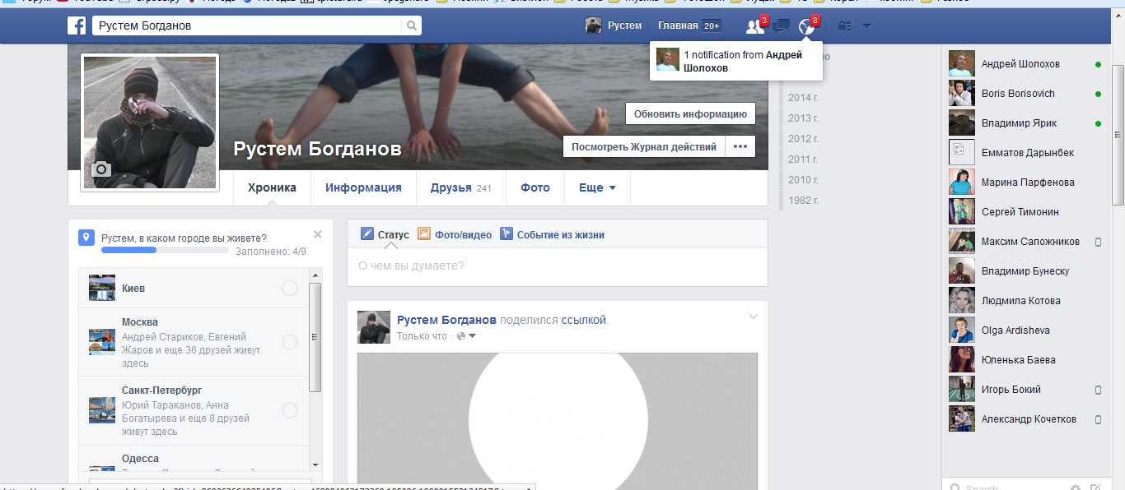Open the Друзья 241 tab
This screenshot has height=490, width=1125.
click(460, 187)
